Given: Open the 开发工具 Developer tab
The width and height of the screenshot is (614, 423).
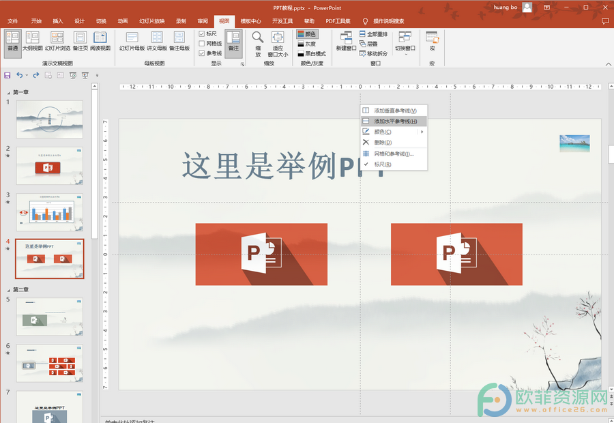Looking at the screenshot, I should point(282,21).
